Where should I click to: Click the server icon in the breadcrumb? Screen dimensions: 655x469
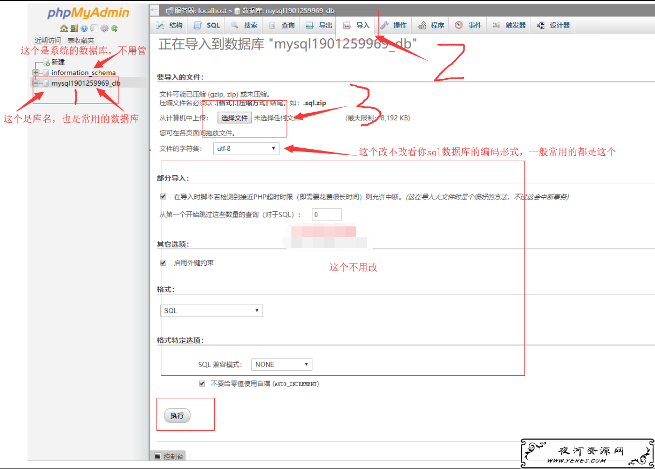(169, 11)
